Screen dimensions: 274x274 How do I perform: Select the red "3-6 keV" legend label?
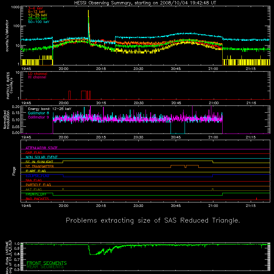click(x=36, y=8)
